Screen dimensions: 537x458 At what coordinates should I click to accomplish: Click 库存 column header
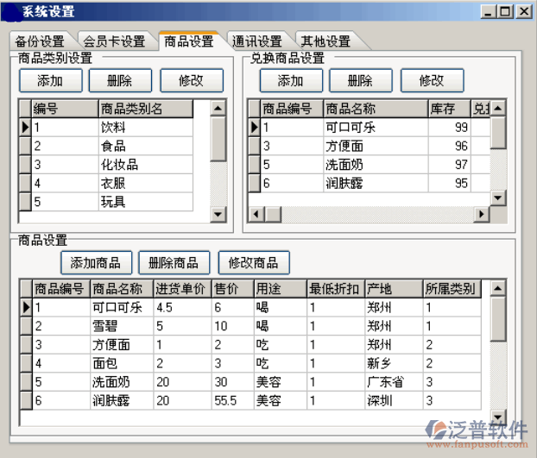449,109
